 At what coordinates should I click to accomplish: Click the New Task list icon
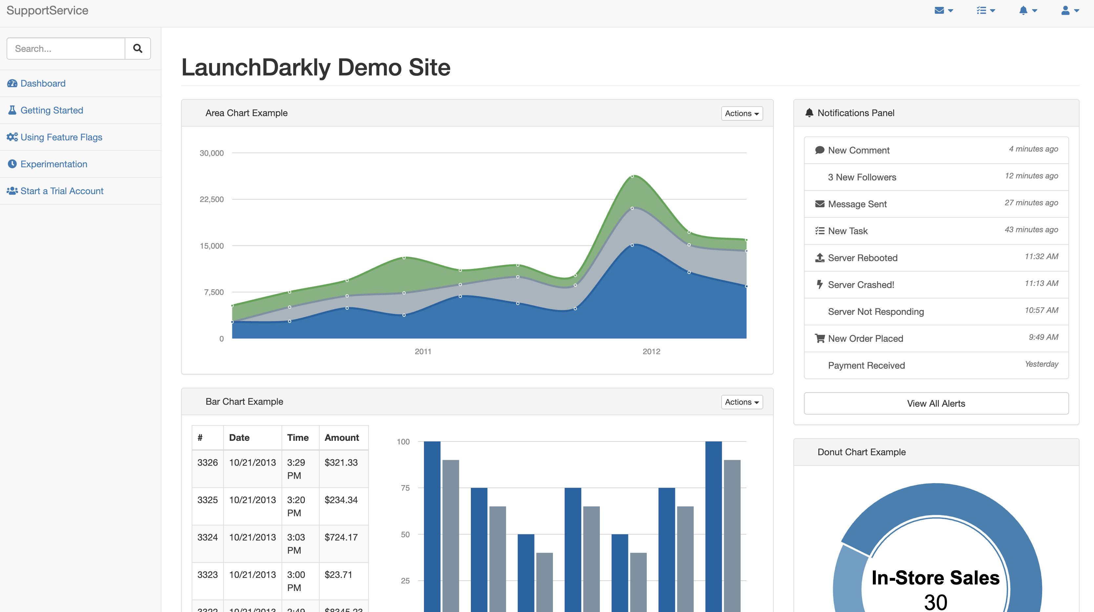point(820,231)
